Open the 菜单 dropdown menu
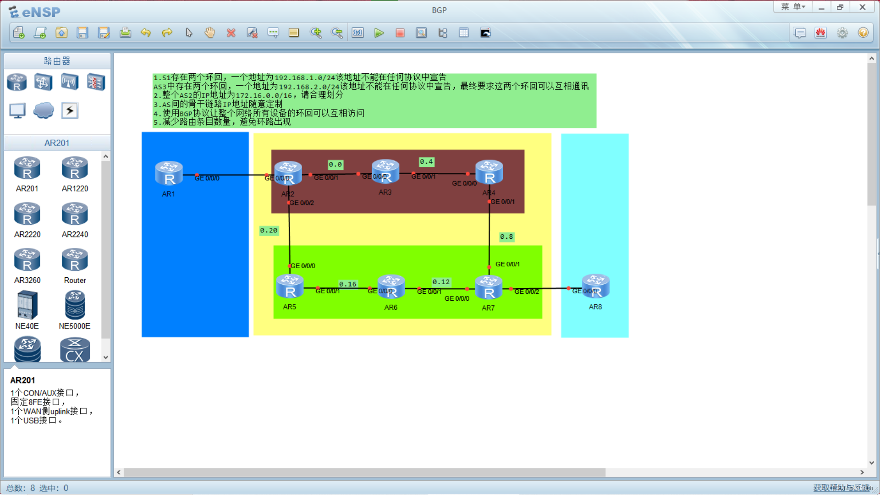Viewport: 880px width, 495px height. tap(793, 7)
